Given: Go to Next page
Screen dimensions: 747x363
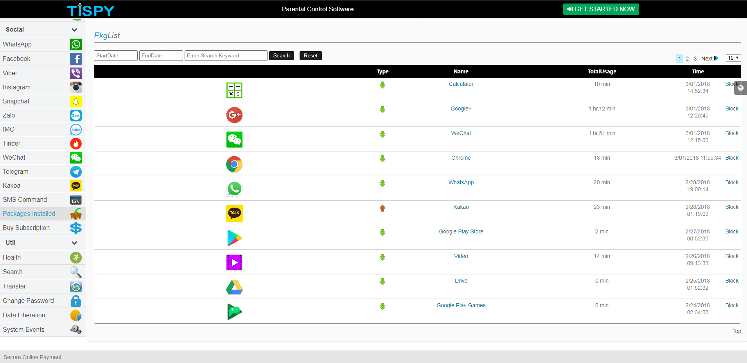Looking at the screenshot, I should tap(709, 59).
